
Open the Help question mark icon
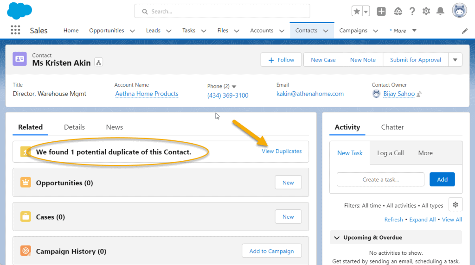(412, 12)
